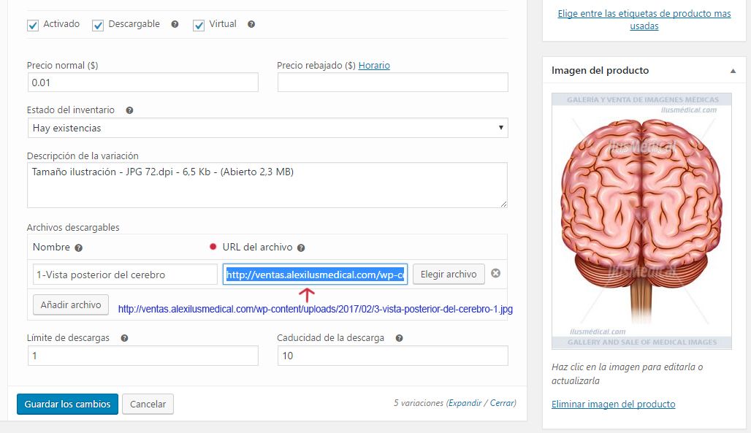Uncheck the Descargable checkbox

[x=98, y=26]
